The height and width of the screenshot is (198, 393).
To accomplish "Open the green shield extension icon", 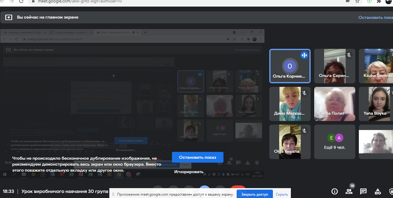I will (x=369, y=1).
